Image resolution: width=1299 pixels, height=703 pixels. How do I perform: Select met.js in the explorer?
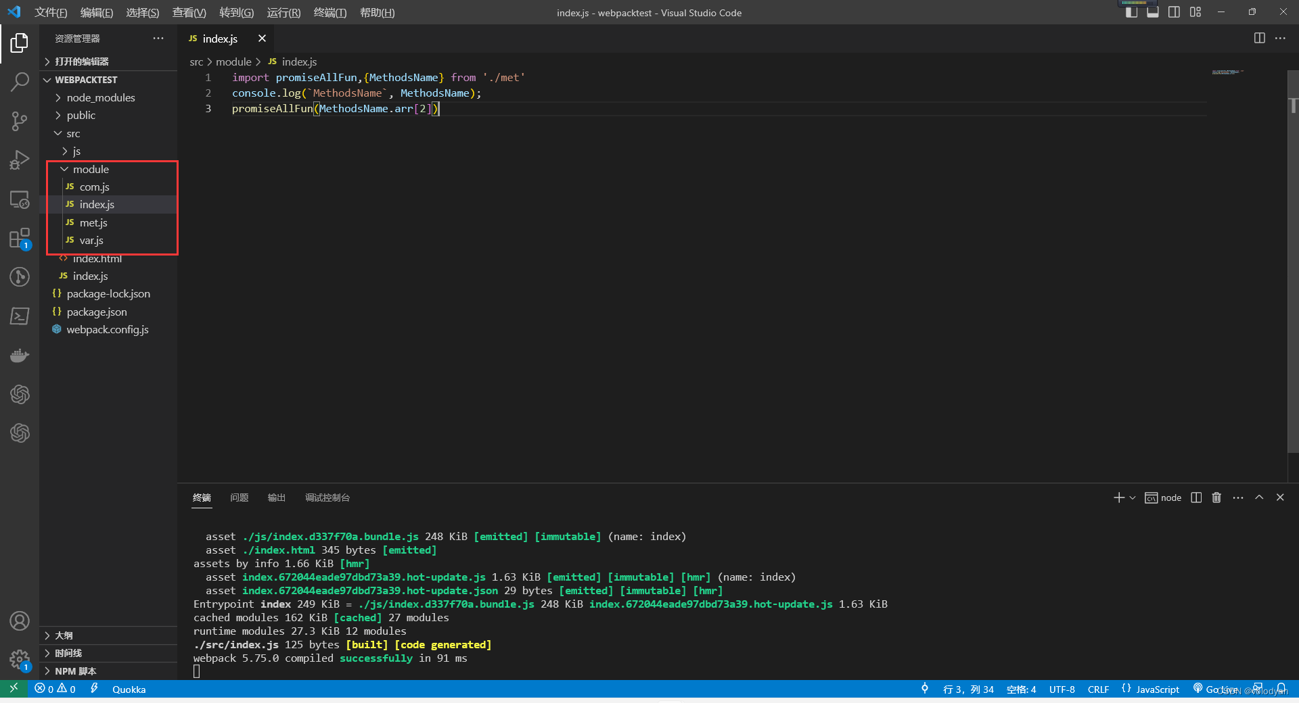[x=93, y=222]
